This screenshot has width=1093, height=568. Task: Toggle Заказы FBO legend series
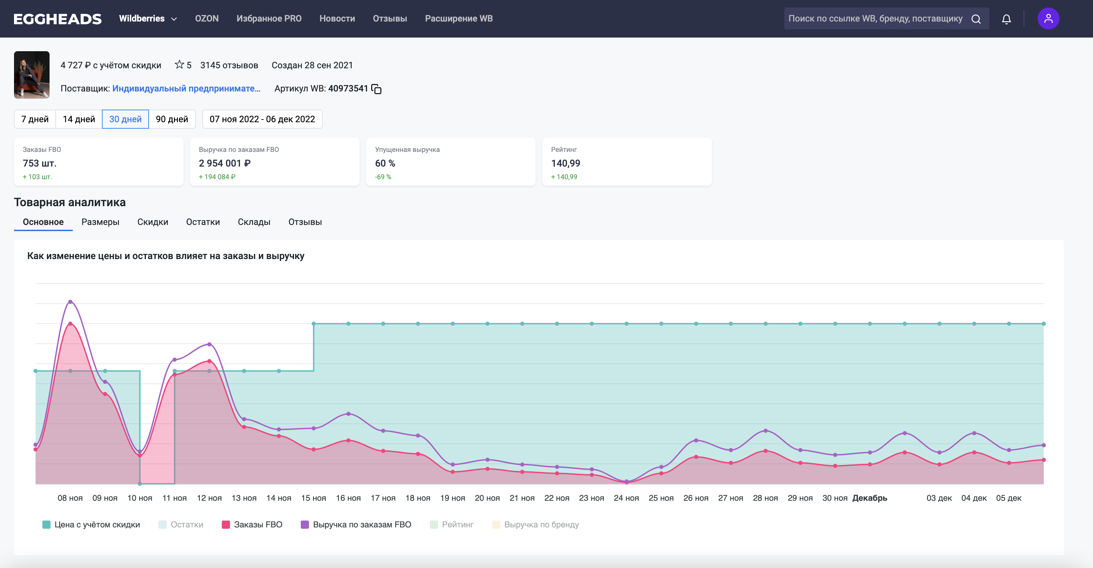[x=252, y=524]
